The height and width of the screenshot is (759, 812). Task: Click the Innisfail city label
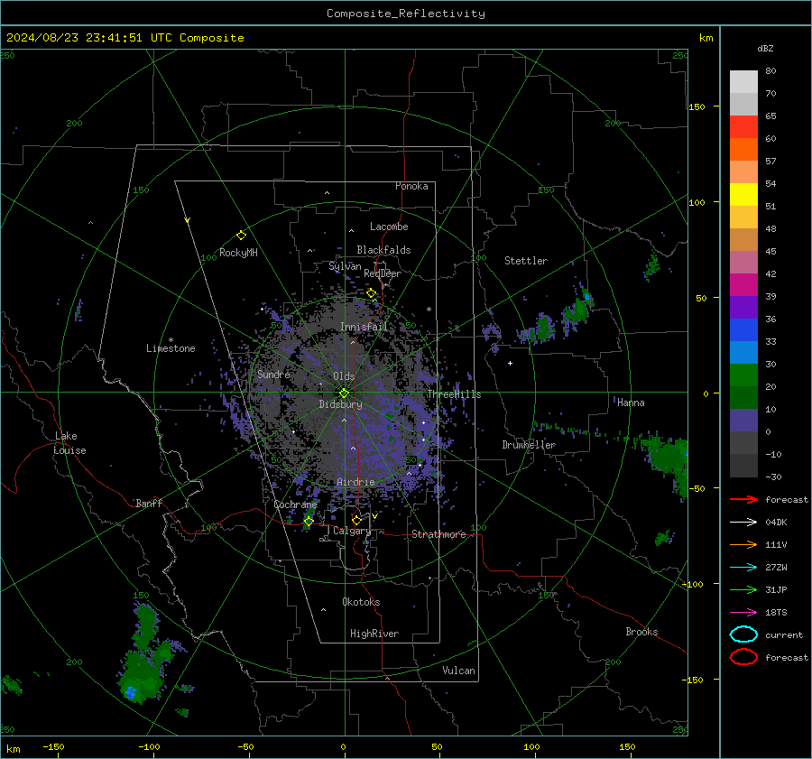[x=364, y=327]
